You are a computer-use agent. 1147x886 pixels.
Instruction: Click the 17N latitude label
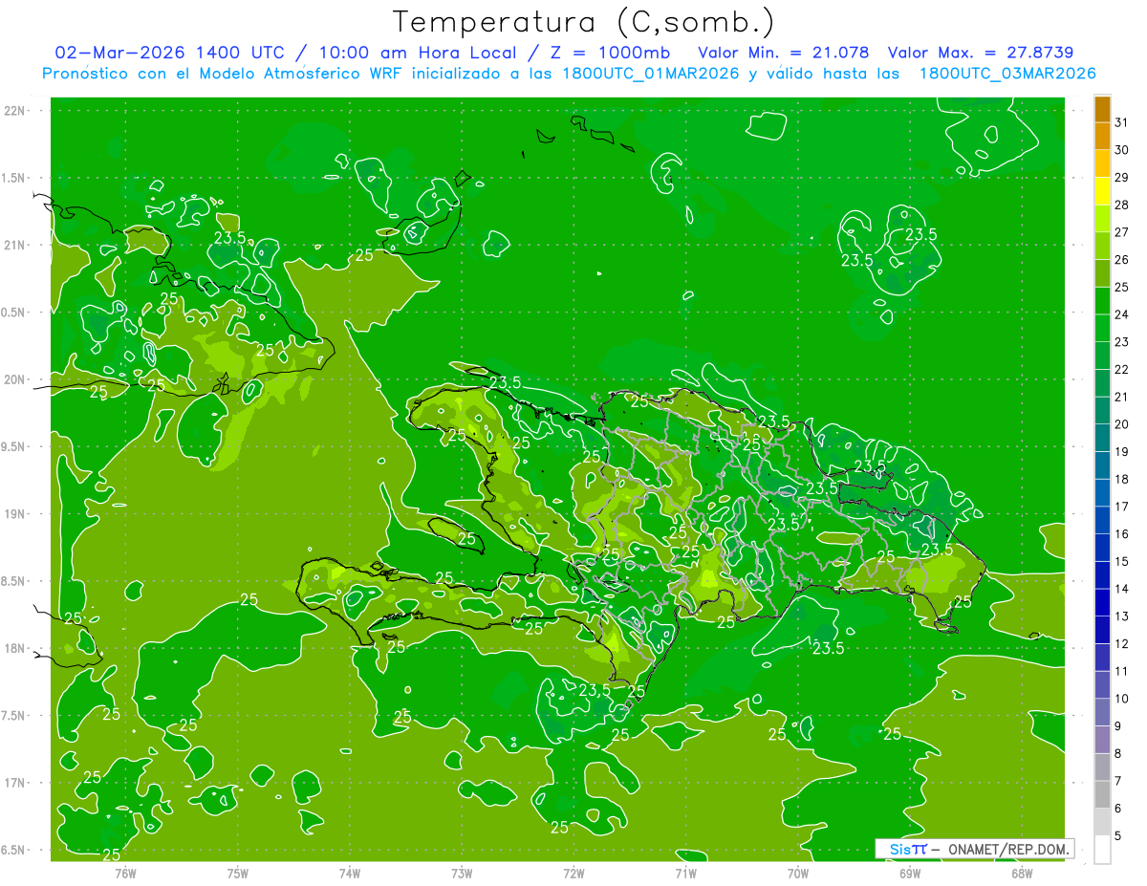pos(14,783)
